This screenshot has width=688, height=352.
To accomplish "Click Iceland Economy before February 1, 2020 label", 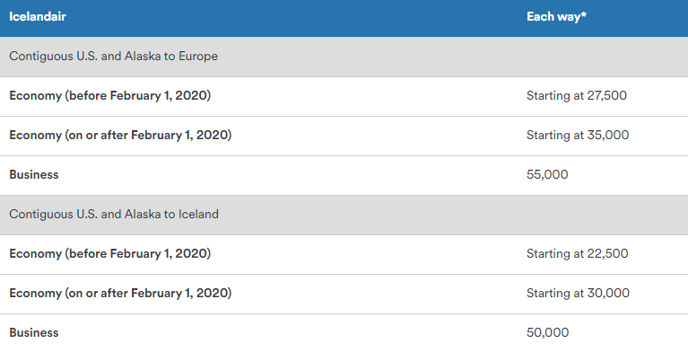I will click(109, 254).
